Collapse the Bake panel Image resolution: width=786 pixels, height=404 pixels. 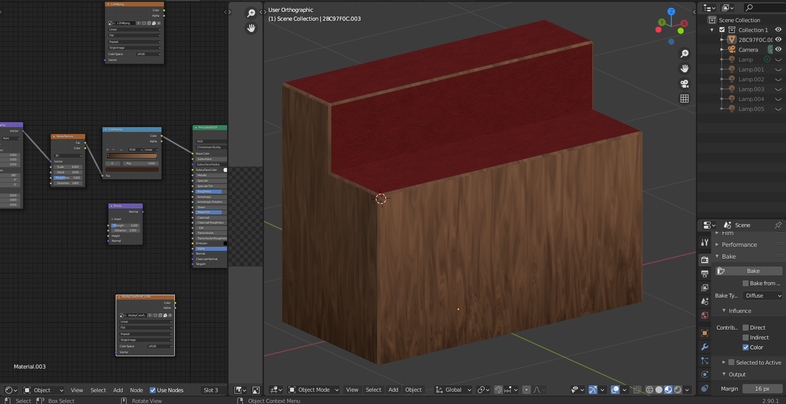tap(728, 257)
